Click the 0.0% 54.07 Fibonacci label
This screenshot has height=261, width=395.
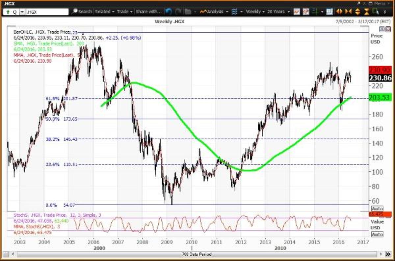pos(61,205)
